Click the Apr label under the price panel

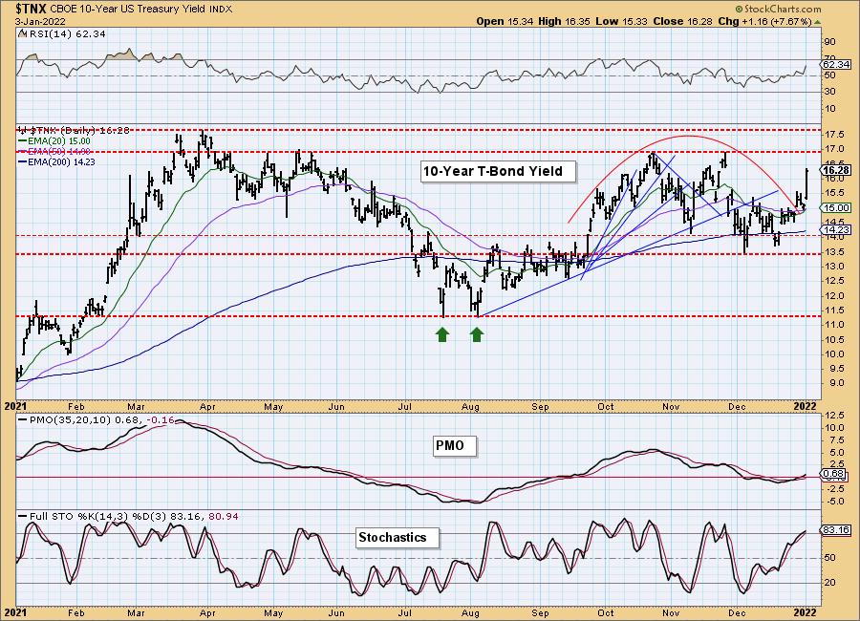coord(207,407)
